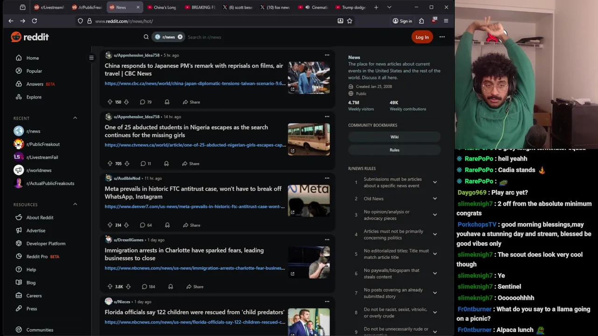
Task: Upvote the Nigeria abducted students post
Action: click(110, 163)
